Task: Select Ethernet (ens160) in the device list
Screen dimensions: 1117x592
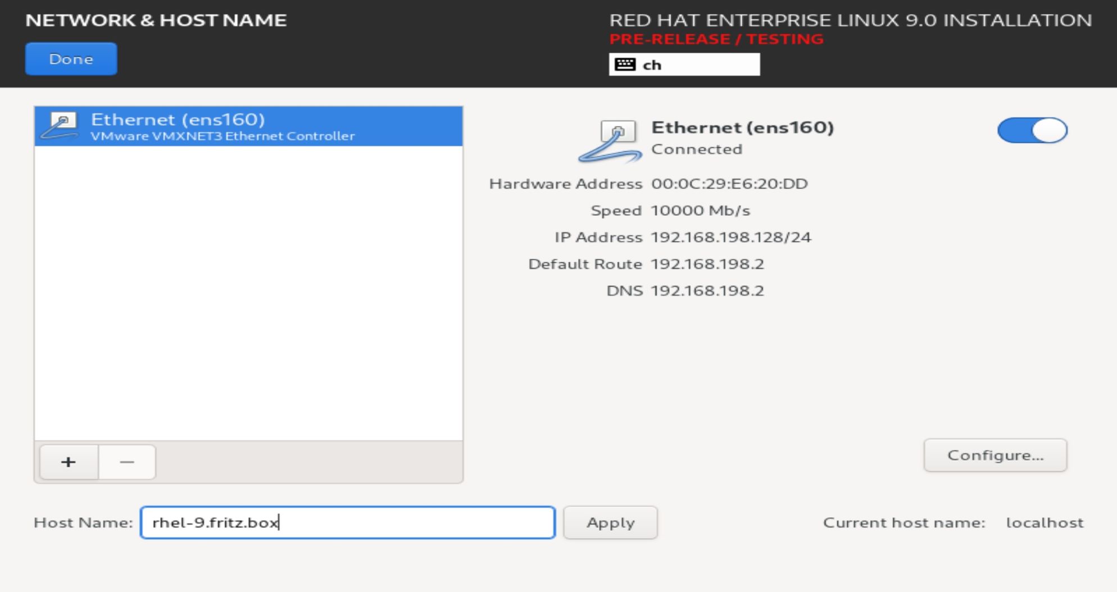Action: 248,126
